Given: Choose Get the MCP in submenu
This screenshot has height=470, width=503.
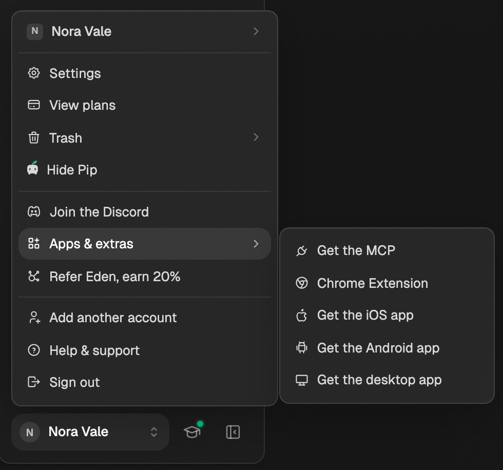Looking at the screenshot, I should click(x=387, y=250).
